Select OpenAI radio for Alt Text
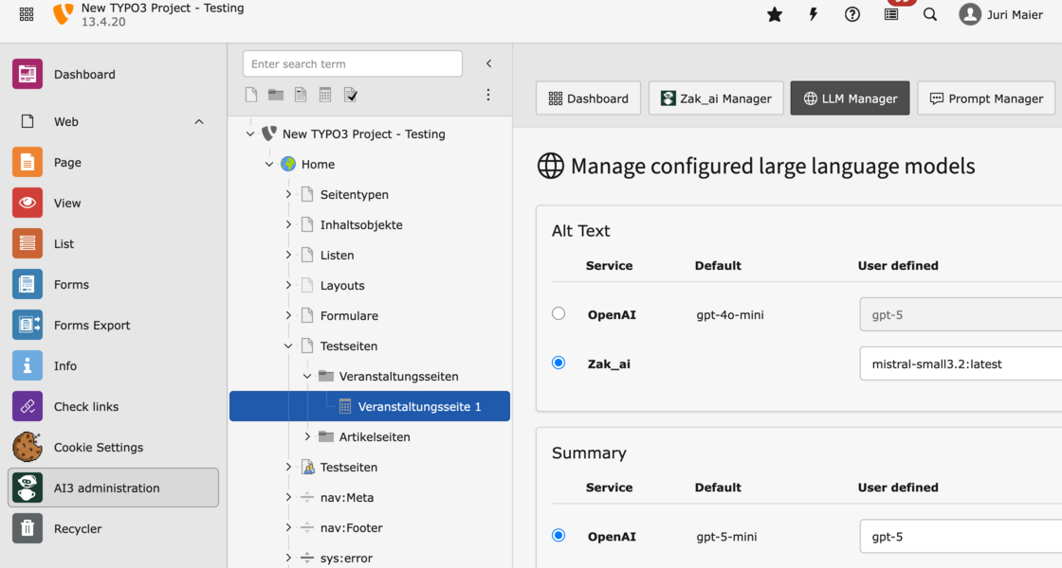The width and height of the screenshot is (1062, 568). tap(558, 313)
